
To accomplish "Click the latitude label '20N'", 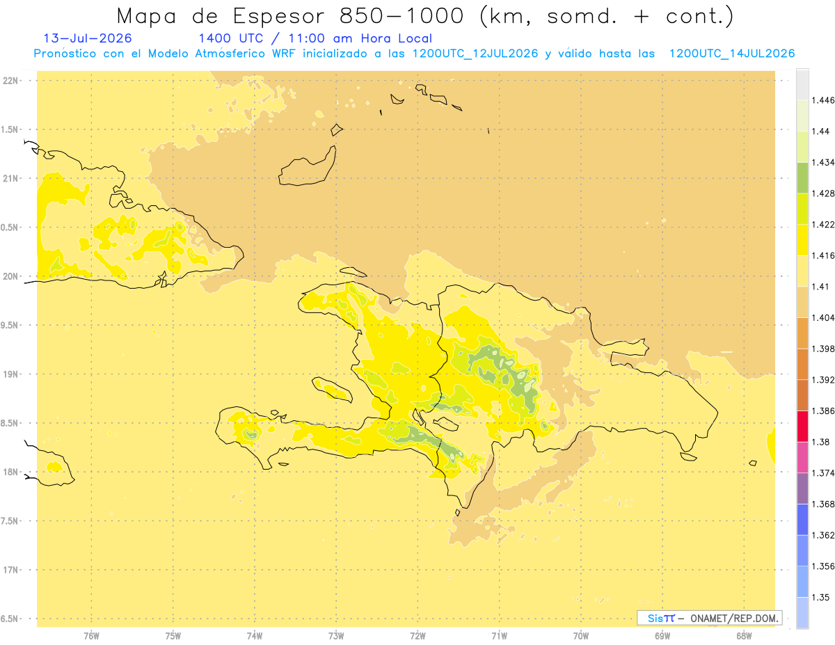I will tap(11, 276).
